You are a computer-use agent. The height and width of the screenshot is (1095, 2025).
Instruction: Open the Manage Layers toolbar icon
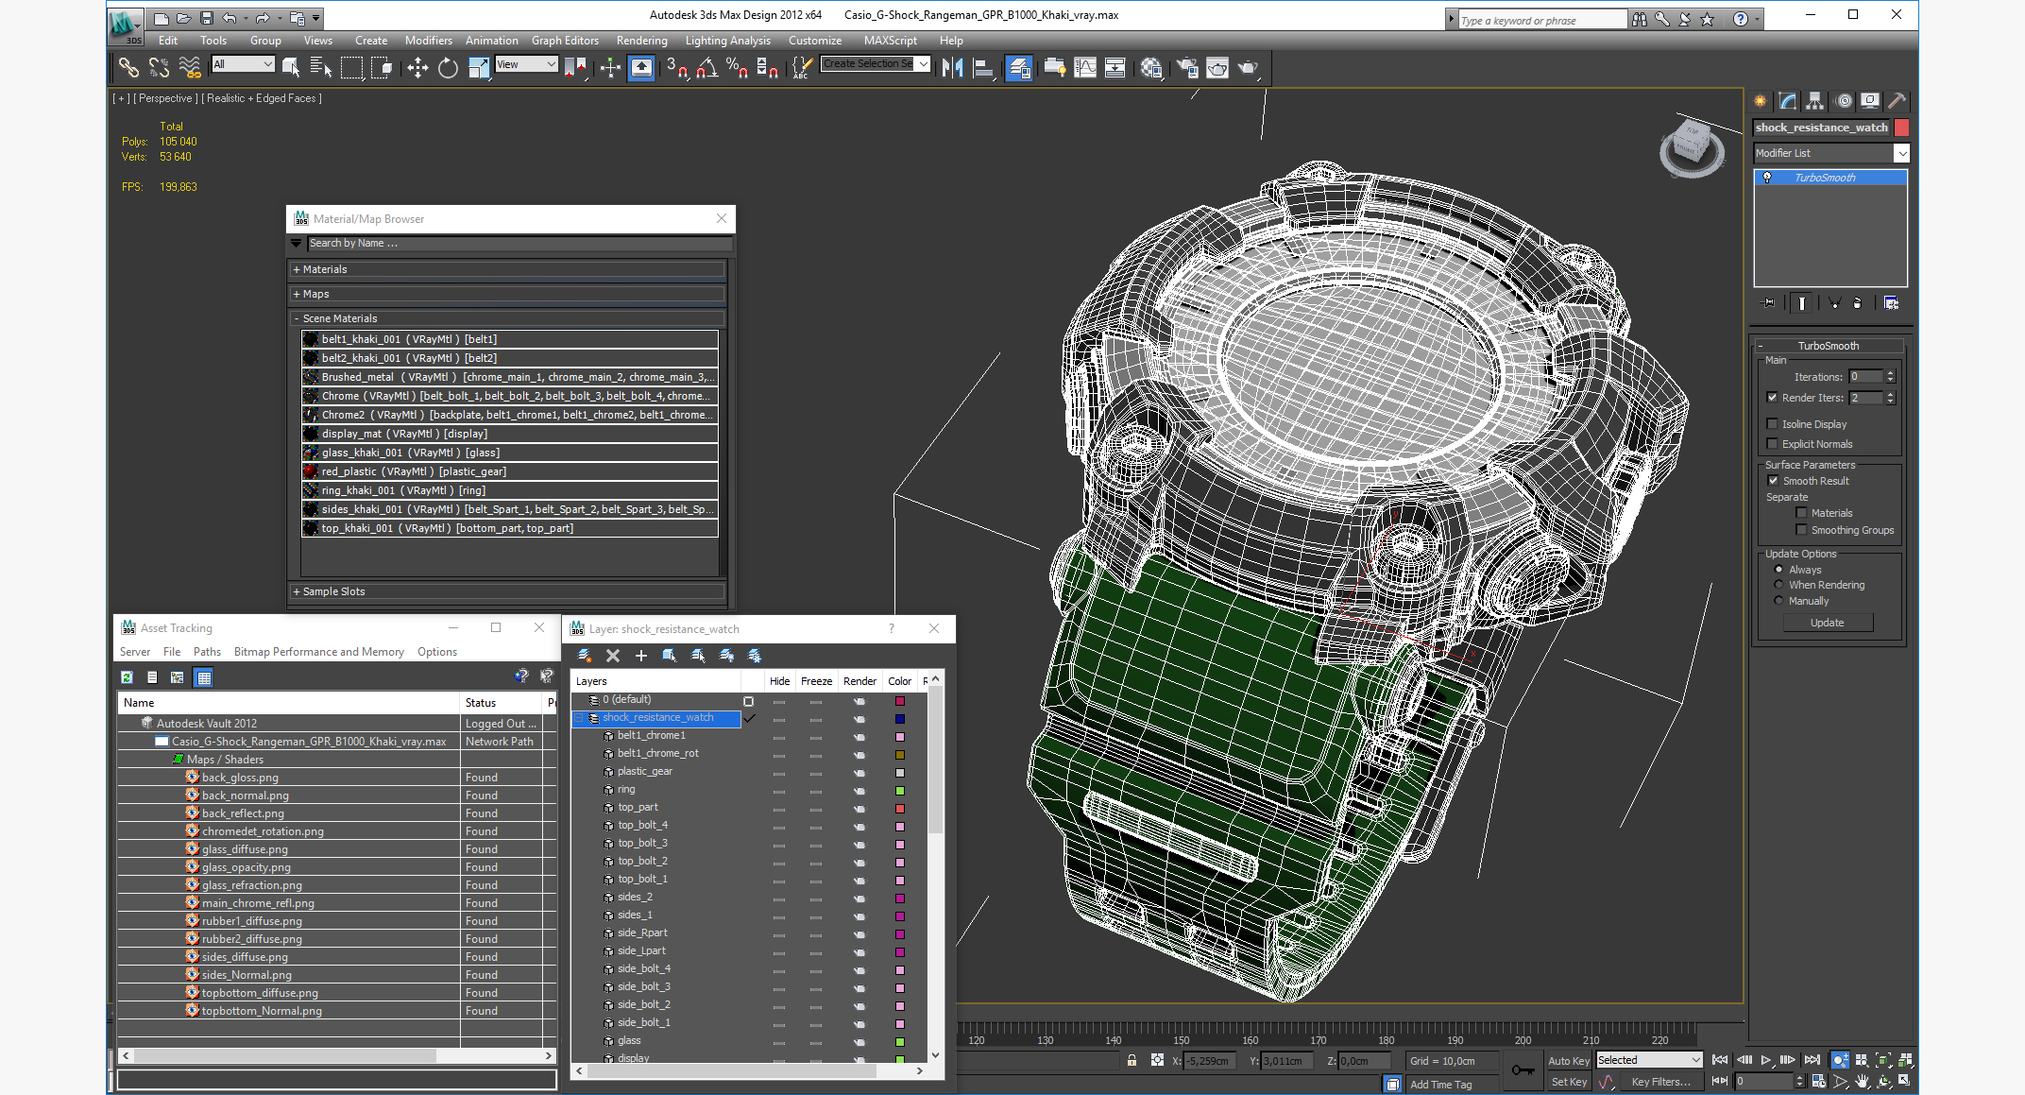coord(1019,67)
